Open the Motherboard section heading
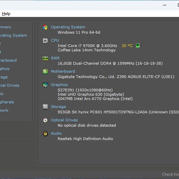179x179 pixels. point(63,71)
